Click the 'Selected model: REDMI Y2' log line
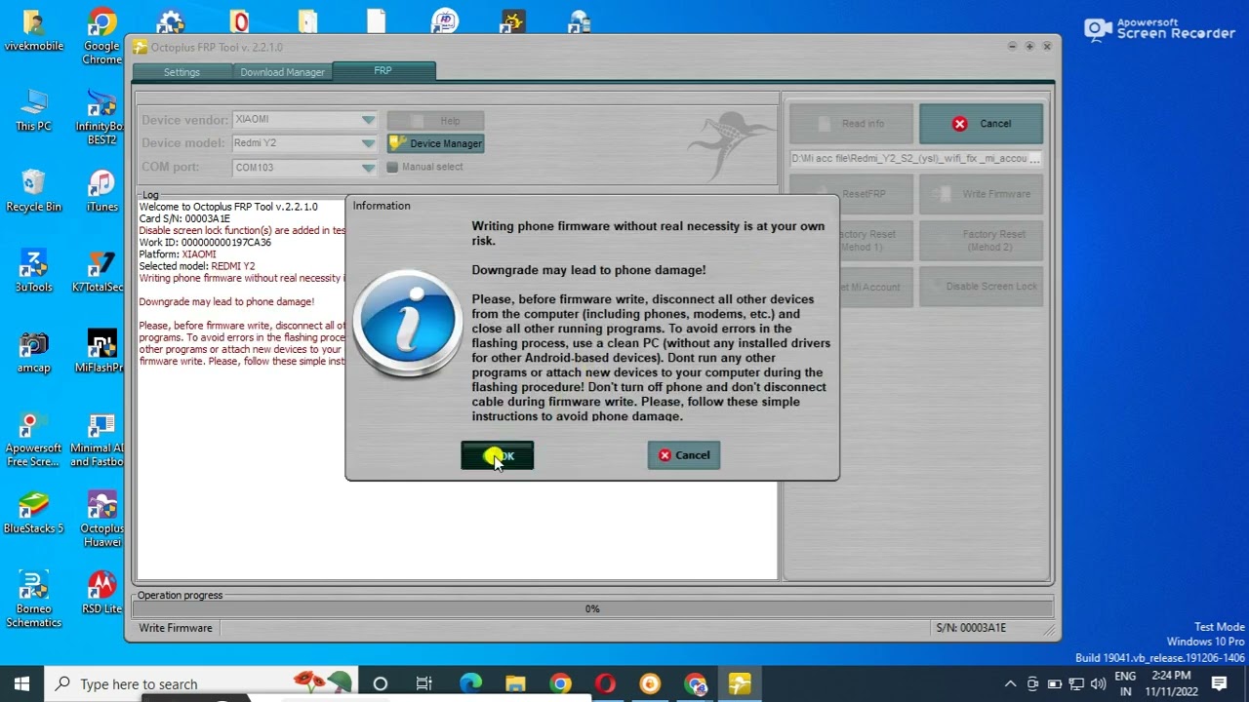The width and height of the screenshot is (1249, 702). pos(197,266)
